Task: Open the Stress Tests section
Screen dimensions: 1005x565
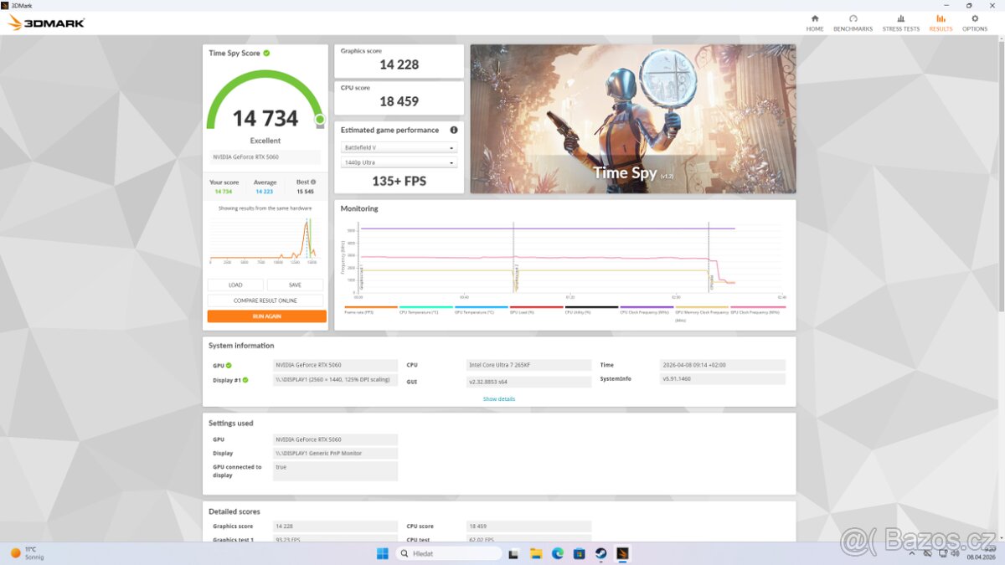Action: (x=900, y=23)
